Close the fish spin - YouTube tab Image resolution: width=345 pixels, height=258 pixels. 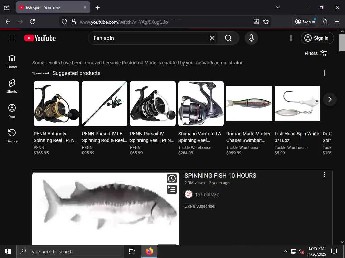click(x=85, y=7)
